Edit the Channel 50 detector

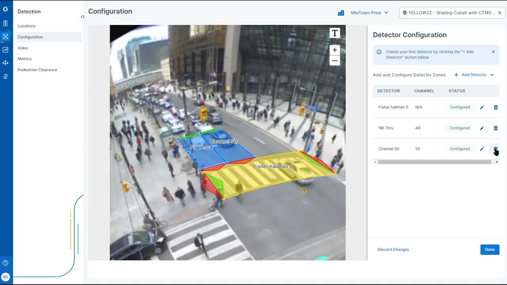[x=482, y=149]
